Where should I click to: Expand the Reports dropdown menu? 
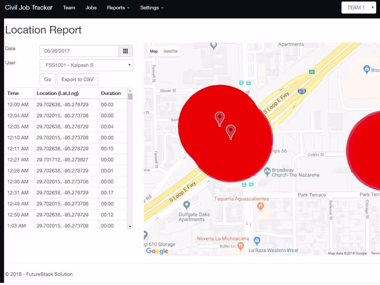click(x=118, y=8)
